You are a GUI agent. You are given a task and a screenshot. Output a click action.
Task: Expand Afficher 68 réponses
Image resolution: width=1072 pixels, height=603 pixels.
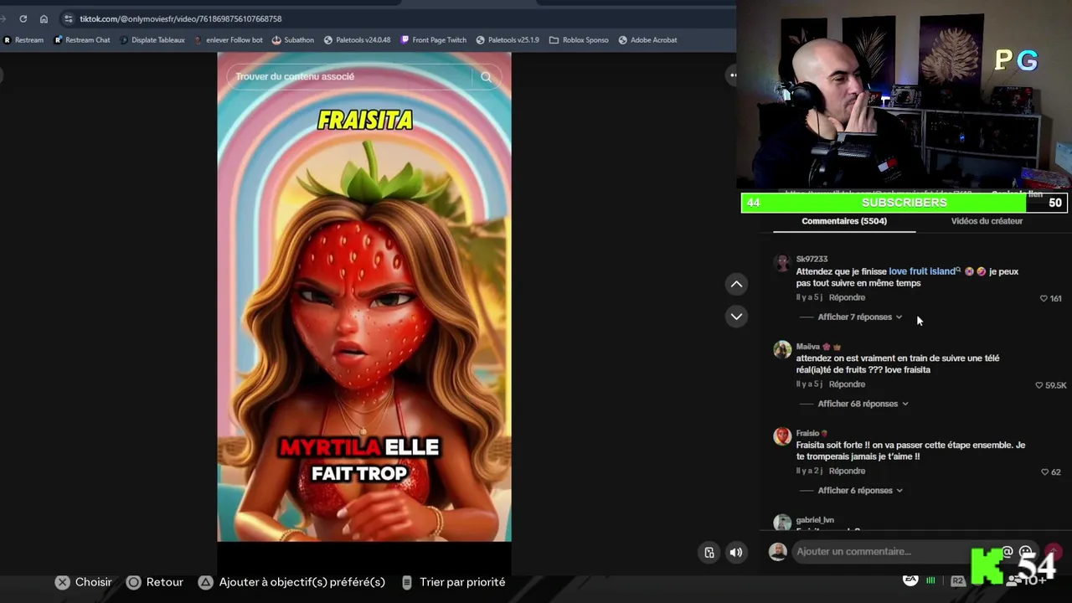[x=863, y=404]
